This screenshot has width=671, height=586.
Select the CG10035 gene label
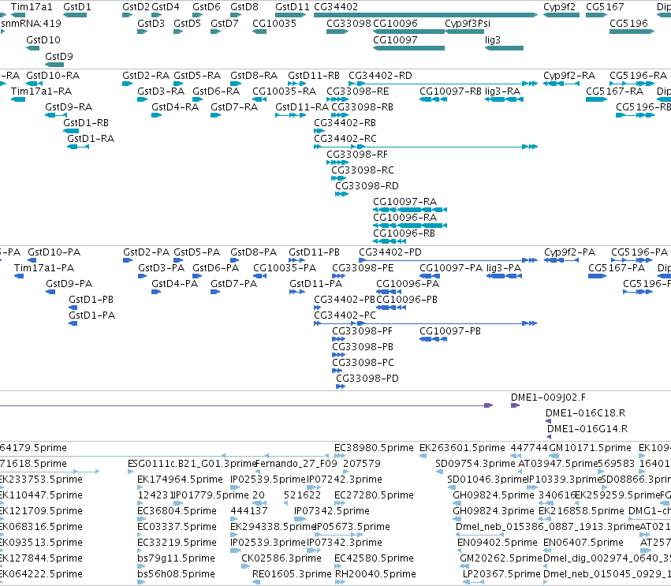pyautogui.click(x=274, y=23)
